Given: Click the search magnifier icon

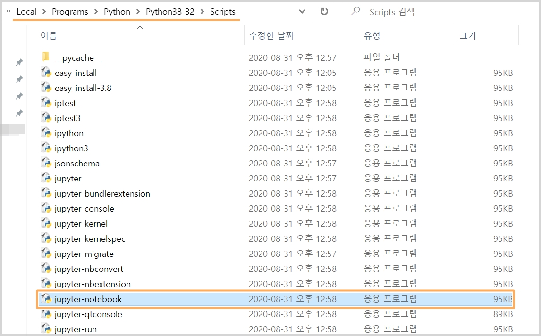Looking at the screenshot, I should coord(355,11).
